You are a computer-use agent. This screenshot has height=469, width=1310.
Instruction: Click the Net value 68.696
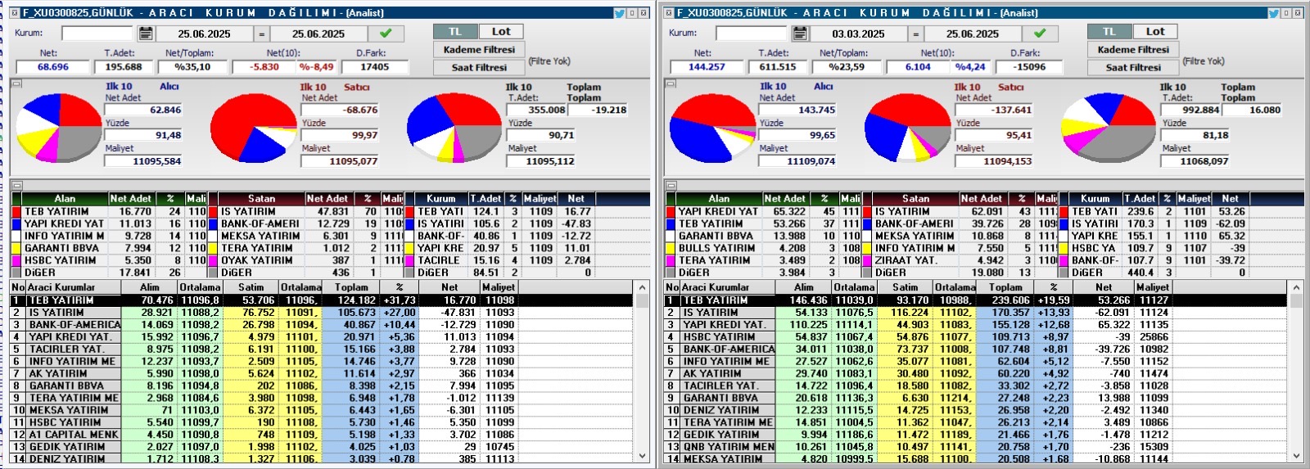(53, 67)
